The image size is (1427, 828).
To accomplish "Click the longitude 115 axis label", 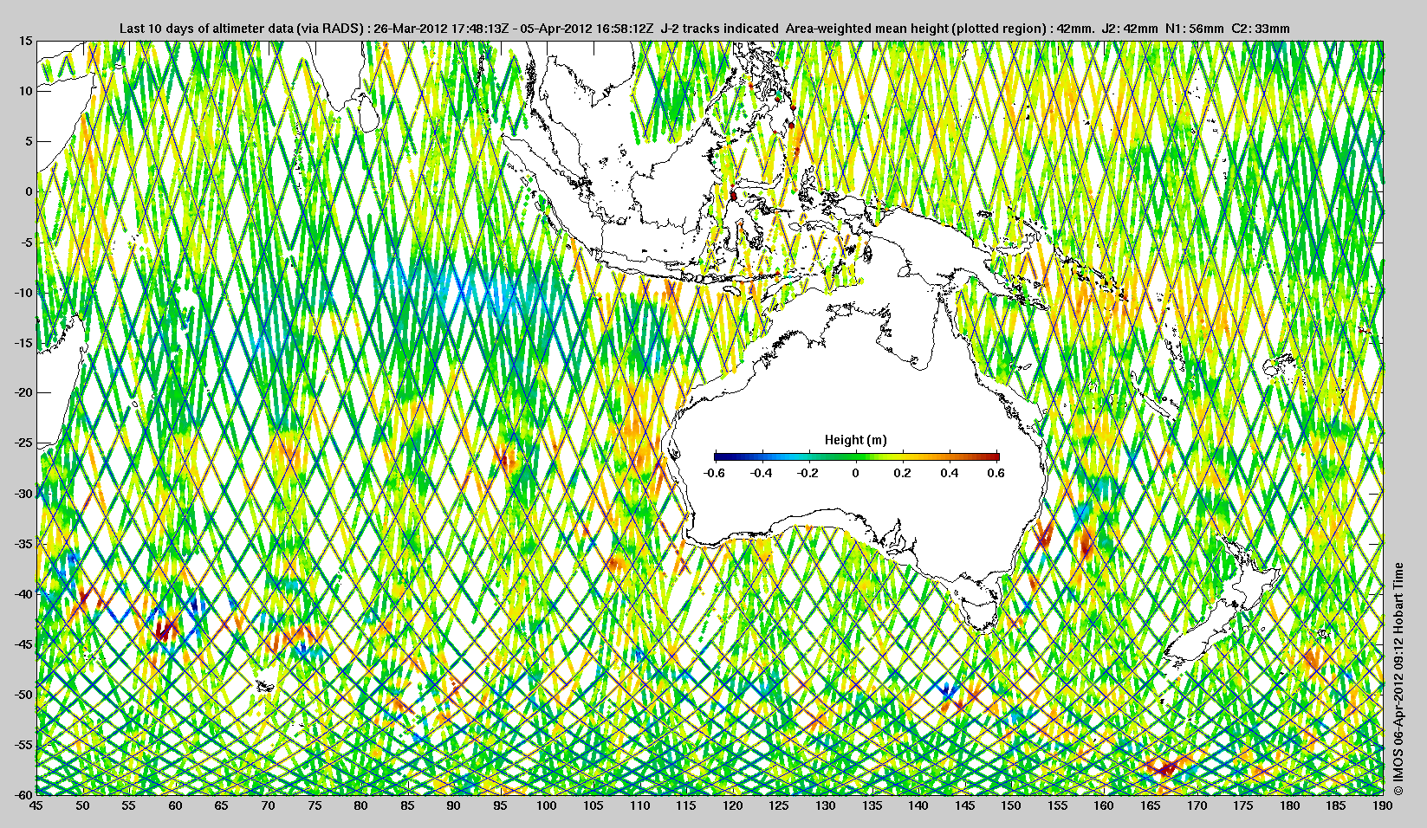I will click(x=686, y=805).
